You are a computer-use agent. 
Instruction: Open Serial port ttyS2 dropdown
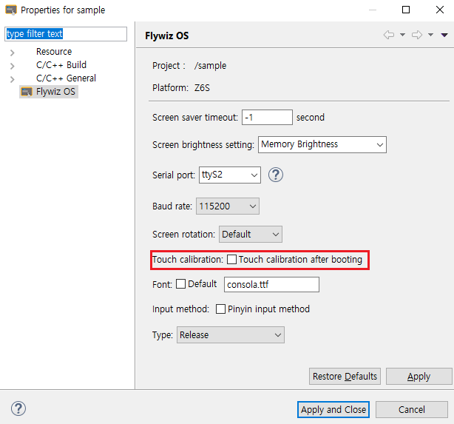pos(230,175)
